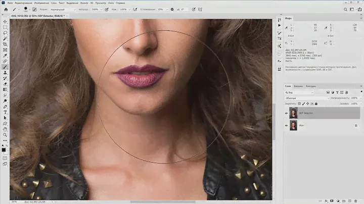Switch to the Каналы tab

(x=298, y=86)
